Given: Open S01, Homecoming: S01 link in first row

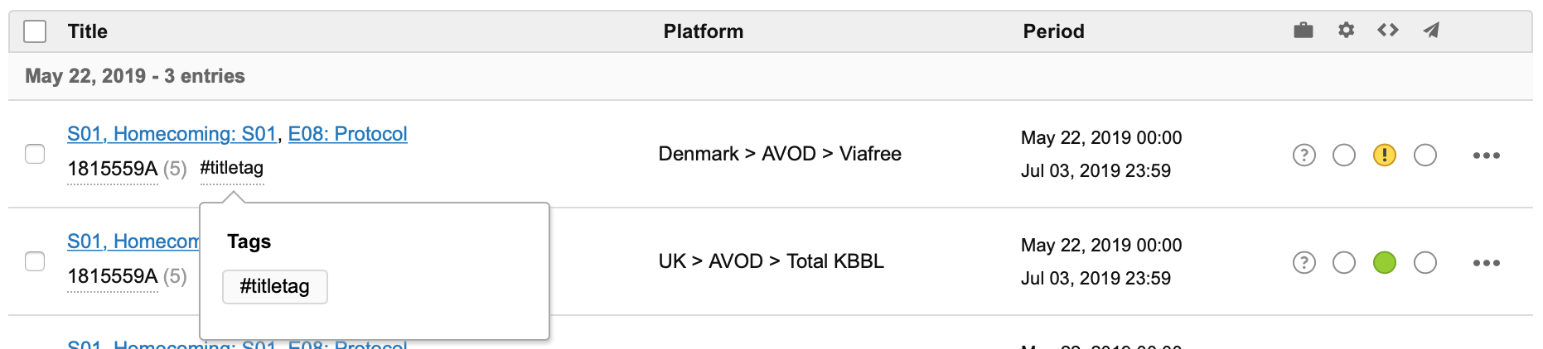Looking at the screenshot, I should 172,134.
